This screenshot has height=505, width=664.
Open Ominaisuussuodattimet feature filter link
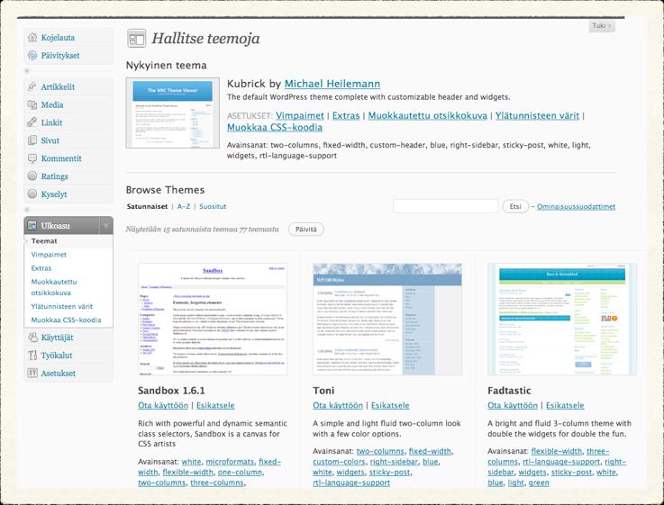tap(576, 206)
